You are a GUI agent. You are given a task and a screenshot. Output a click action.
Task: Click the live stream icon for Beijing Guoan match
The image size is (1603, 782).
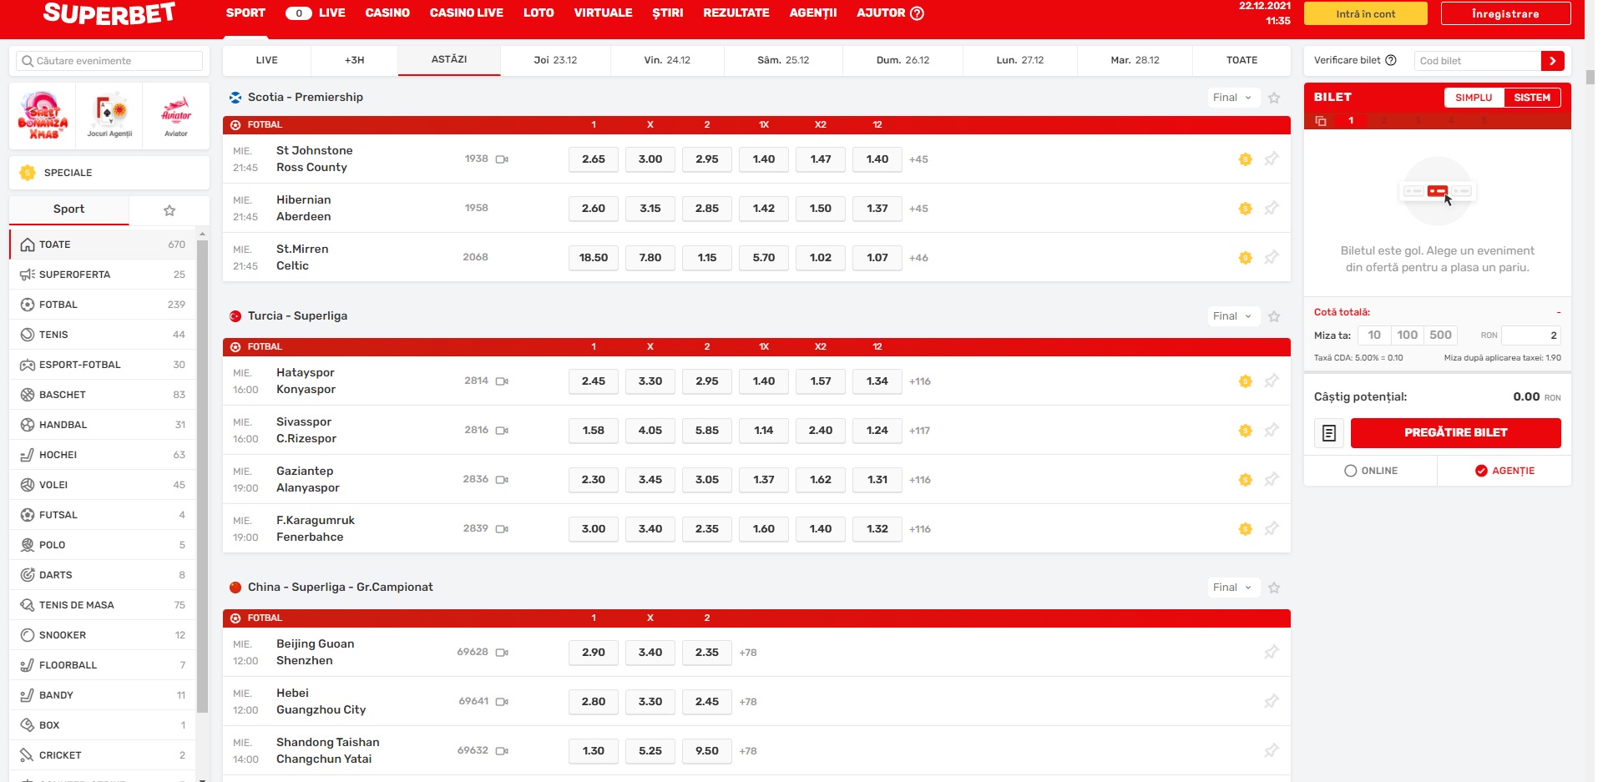tap(502, 653)
